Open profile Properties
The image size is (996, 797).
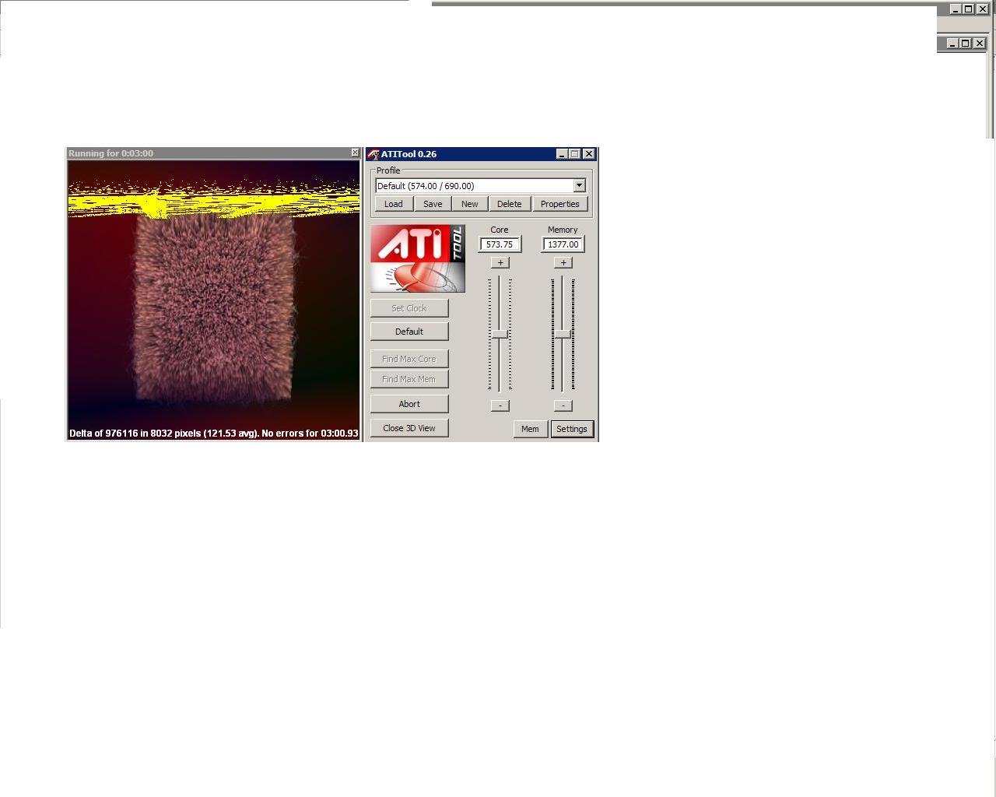click(x=560, y=204)
